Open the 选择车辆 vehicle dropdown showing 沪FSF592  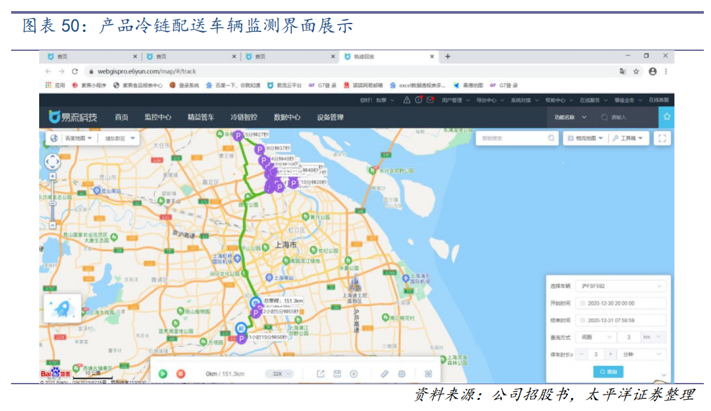click(621, 286)
